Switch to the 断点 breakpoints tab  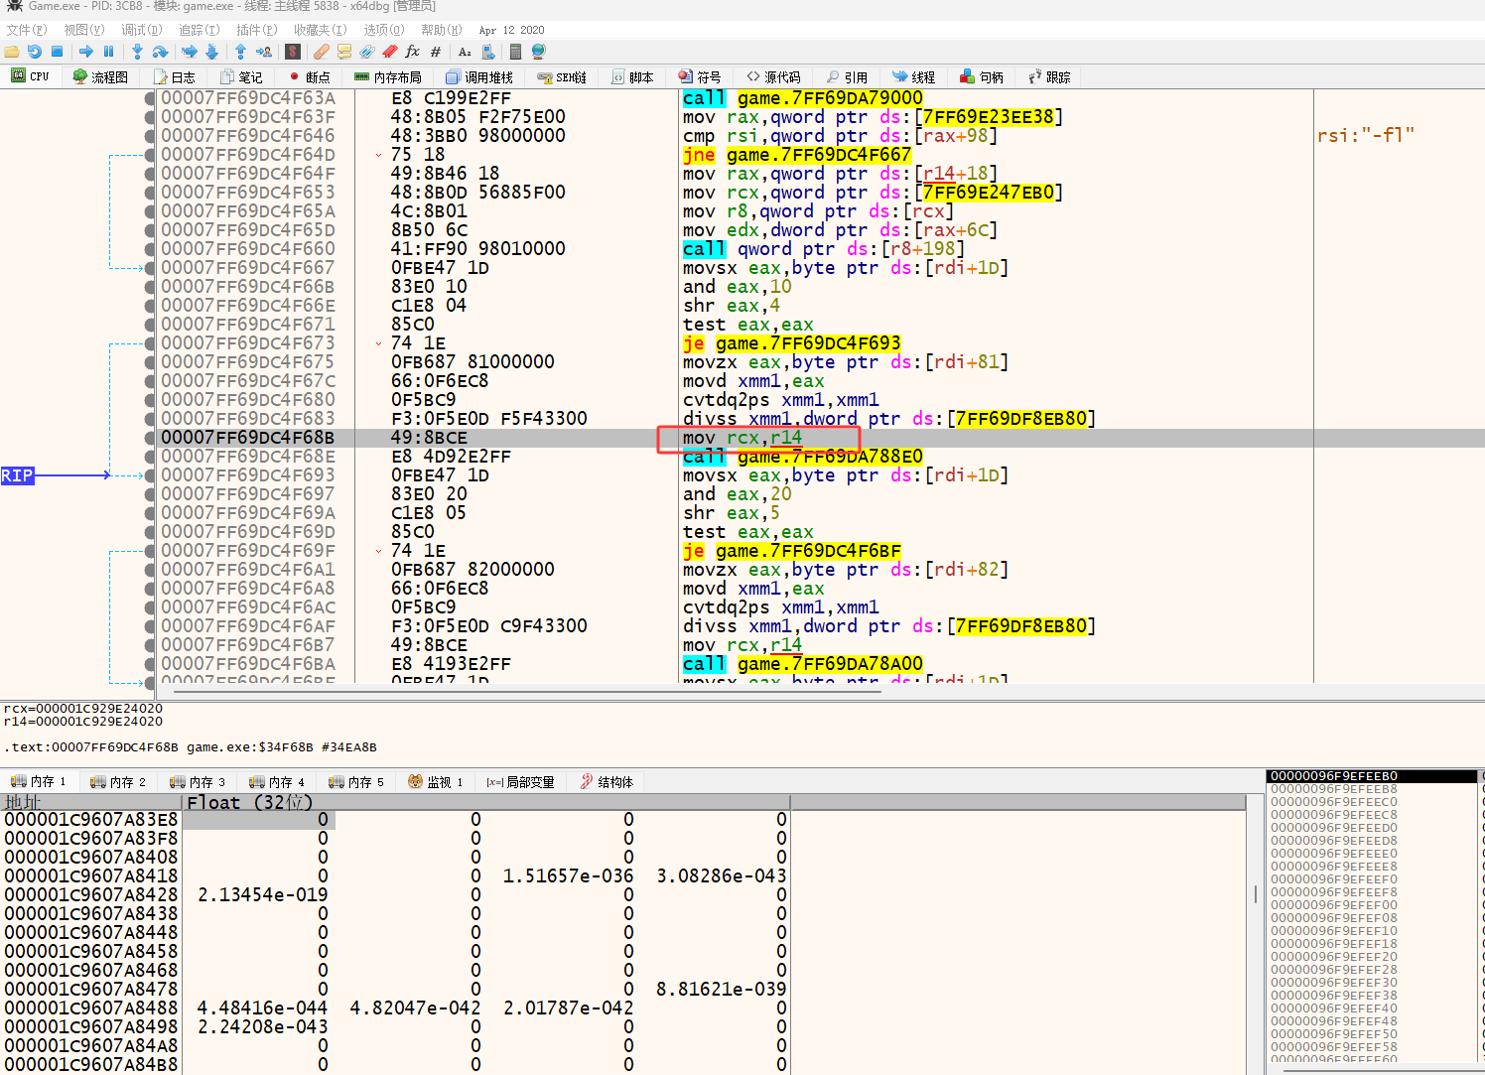(309, 76)
